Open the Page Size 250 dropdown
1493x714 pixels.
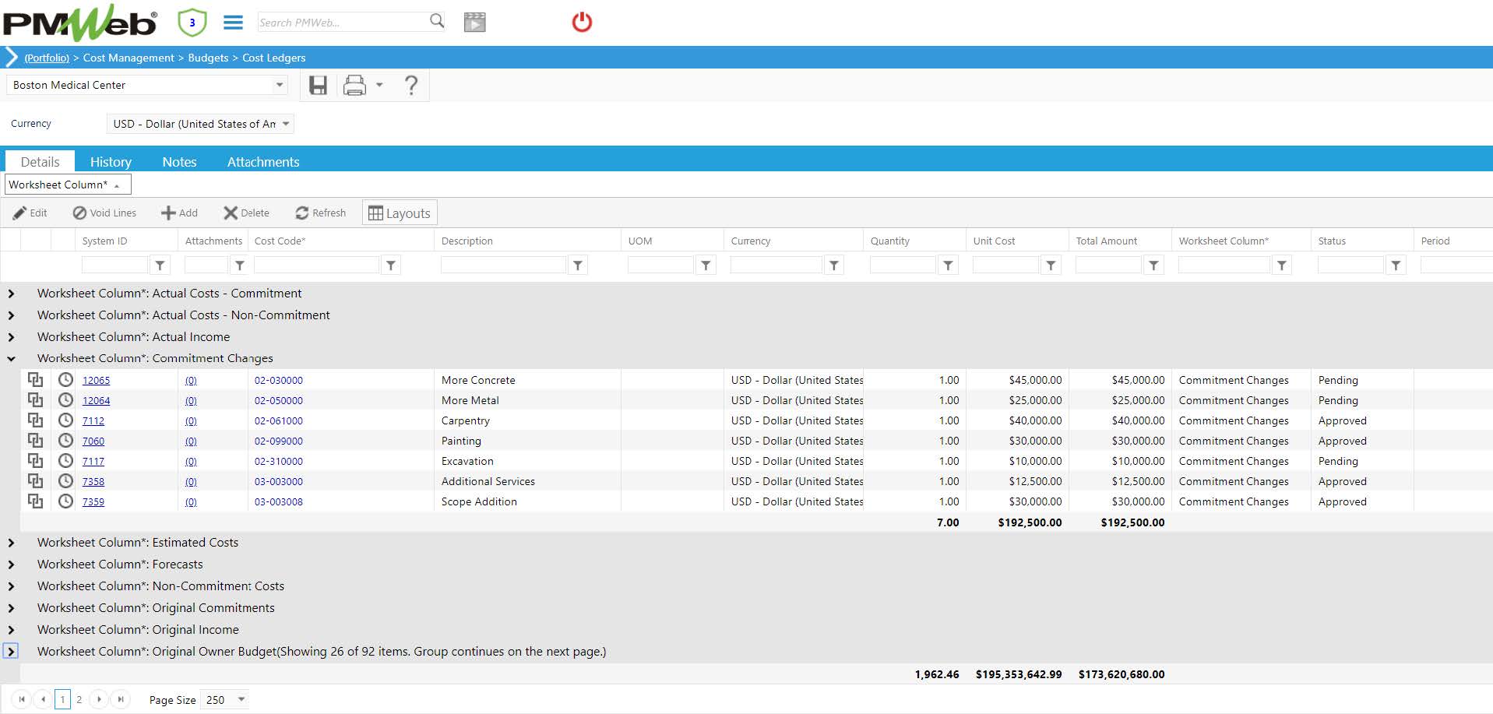coord(241,699)
